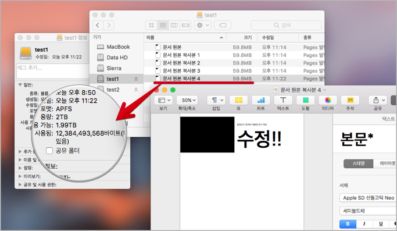397x231 pixels.
Task: Open 세미볼드체 typeface dropdown
Action: coord(368,211)
